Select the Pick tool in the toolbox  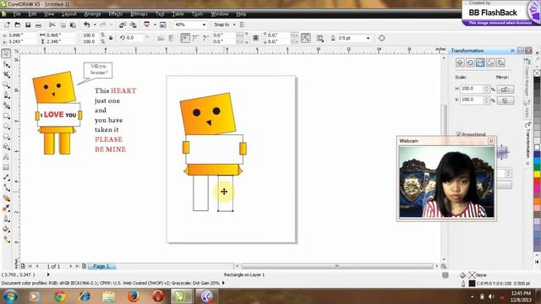(x=6, y=54)
